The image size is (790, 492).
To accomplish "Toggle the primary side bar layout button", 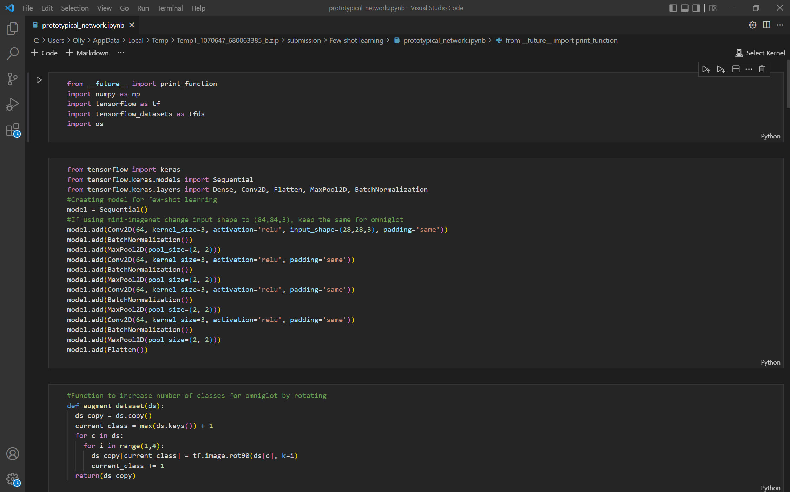I will coord(673,8).
